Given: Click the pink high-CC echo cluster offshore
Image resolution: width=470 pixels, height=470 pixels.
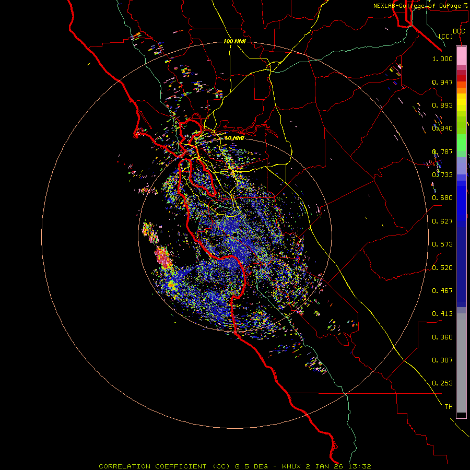Looking at the screenshot, I should point(163,257).
